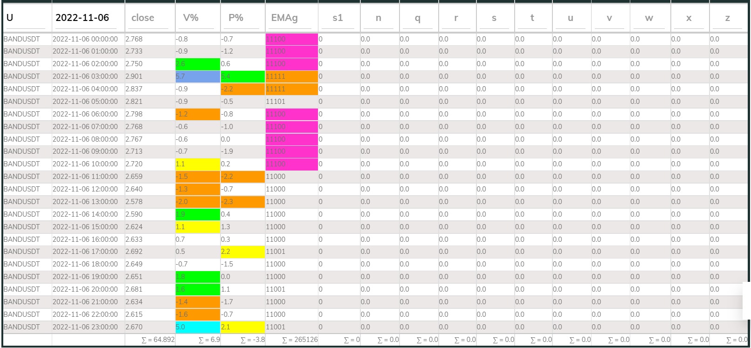Click the green V% cell 1.9
Image resolution: width=751 pixels, height=348 pixels.
coord(198,214)
